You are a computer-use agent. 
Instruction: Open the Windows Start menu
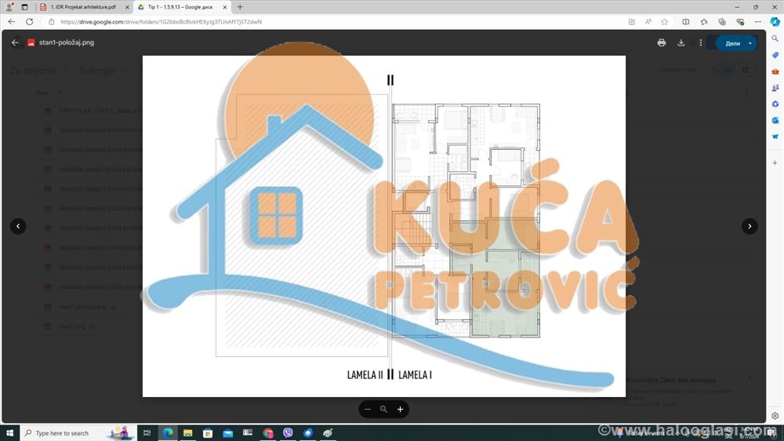(9, 433)
